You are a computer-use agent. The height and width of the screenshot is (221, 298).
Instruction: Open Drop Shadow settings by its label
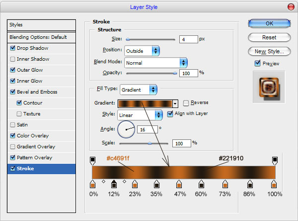[x=32, y=48]
